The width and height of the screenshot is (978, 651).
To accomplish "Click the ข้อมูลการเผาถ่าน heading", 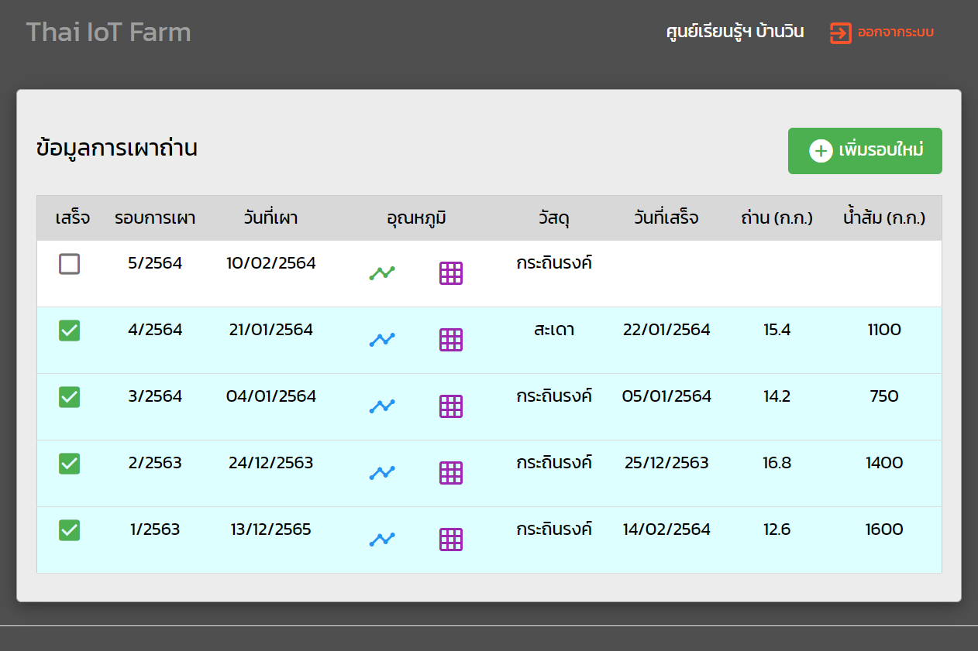I will [117, 148].
